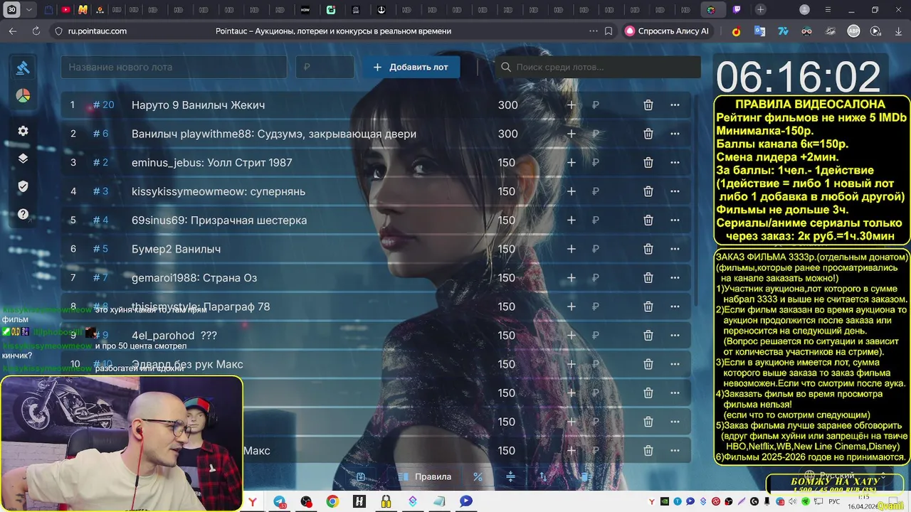Reload the current page
This screenshot has height=512, width=911.
point(36,31)
